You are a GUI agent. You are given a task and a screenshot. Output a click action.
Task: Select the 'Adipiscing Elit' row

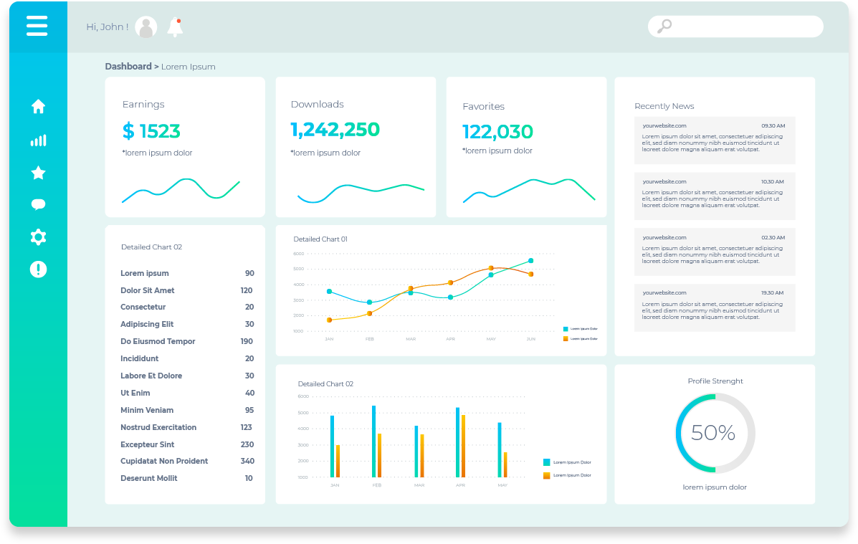[187, 324]
